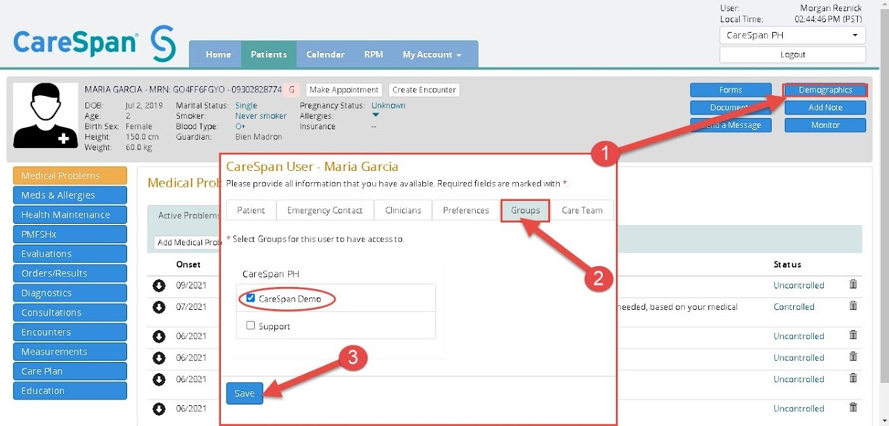Click the Unknown pregnancy status link

coord(388,106)
